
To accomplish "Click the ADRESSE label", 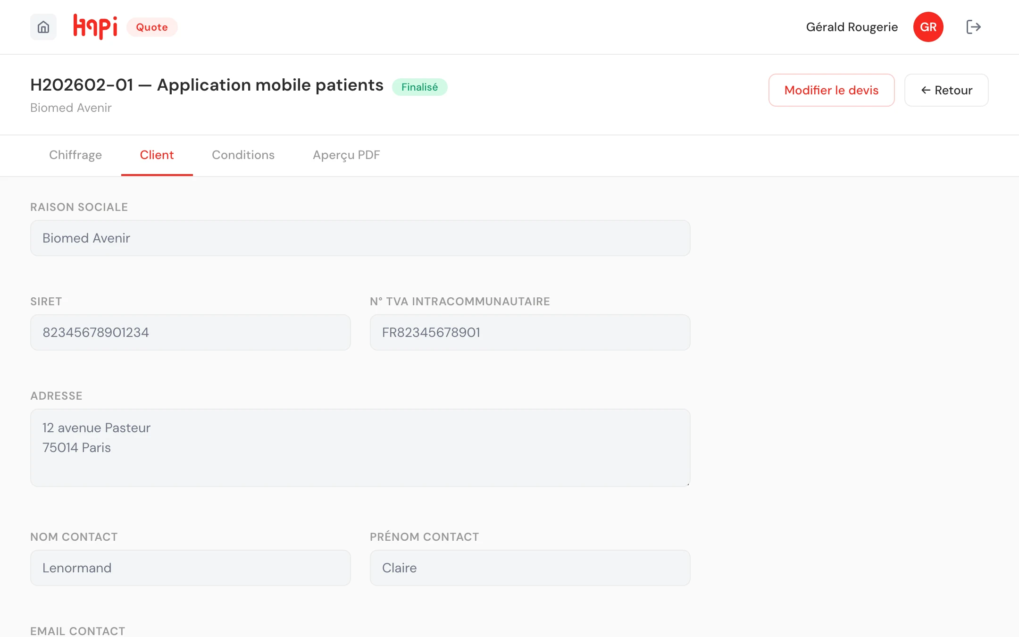I will [56, 396].
